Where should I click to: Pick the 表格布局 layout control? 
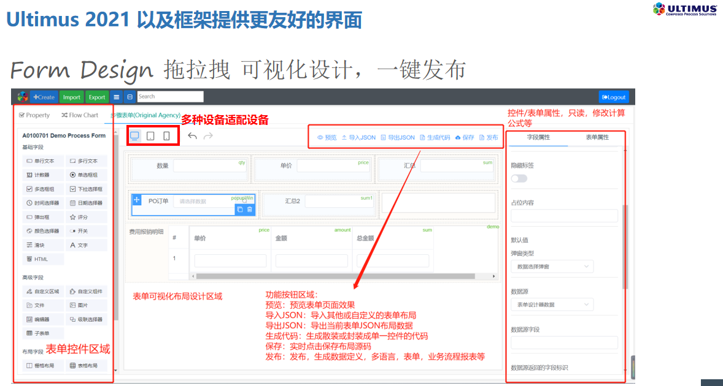point(86,366)
